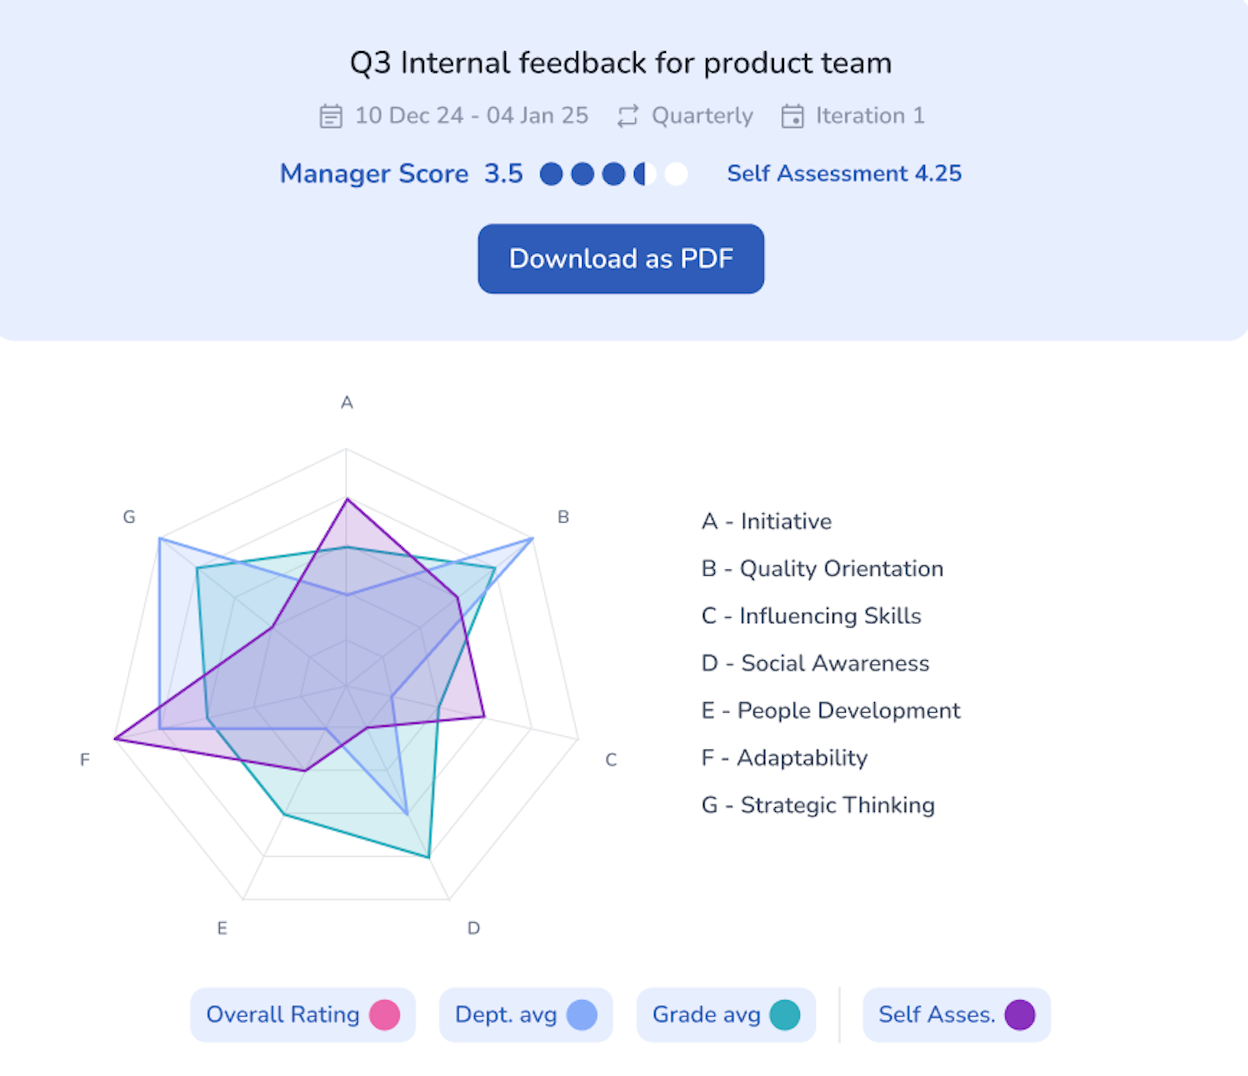Open the Self Assessment 4.25 link

pyautogui.click(x=844, y=174)
